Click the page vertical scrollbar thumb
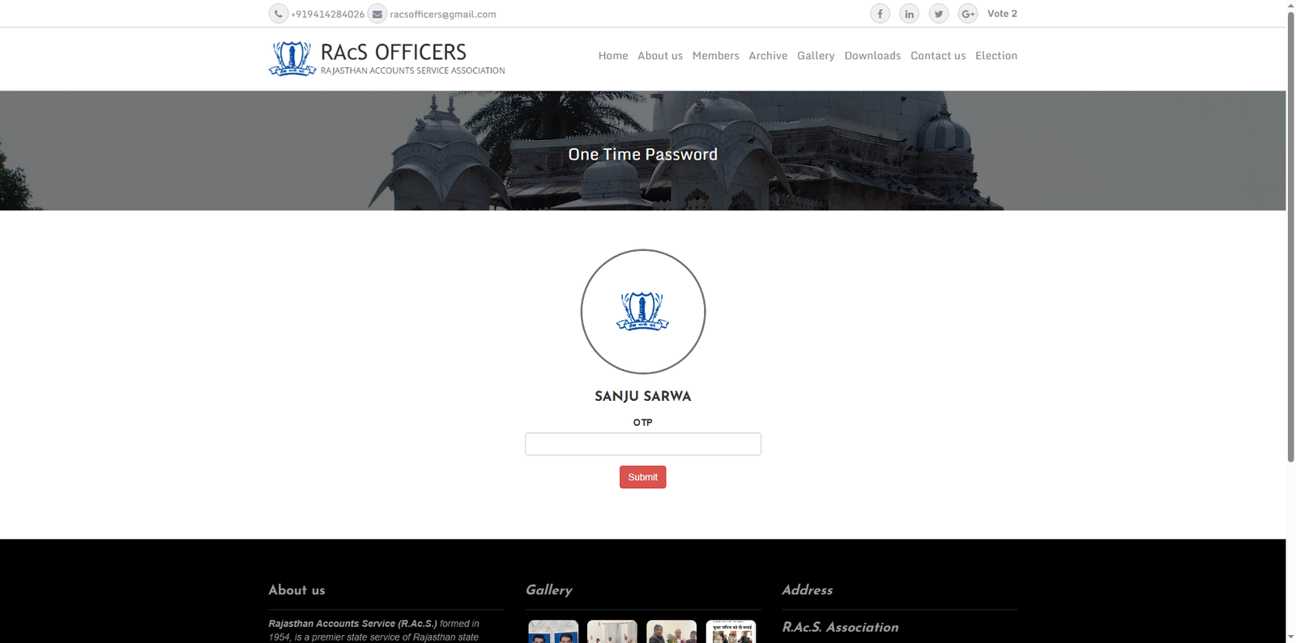1296x643 pixels. tap(1291, 236)
